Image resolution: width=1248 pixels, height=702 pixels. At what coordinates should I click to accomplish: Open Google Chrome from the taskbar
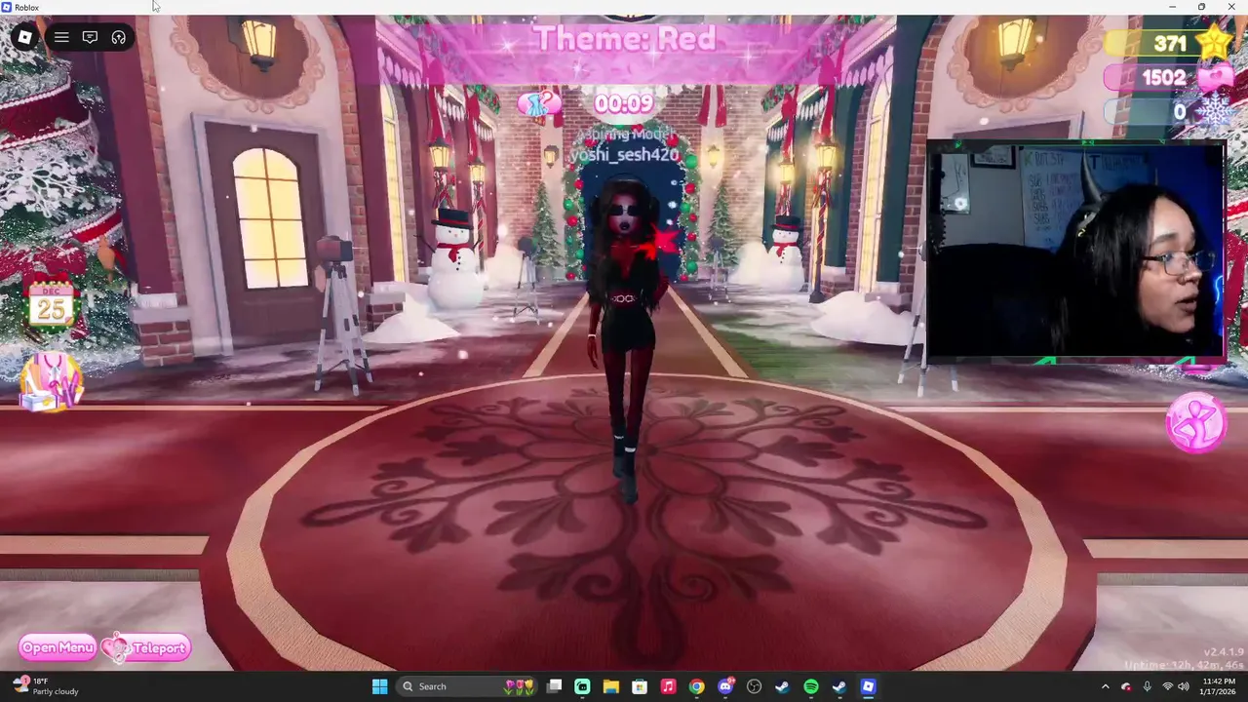click(x=696, y=686)
